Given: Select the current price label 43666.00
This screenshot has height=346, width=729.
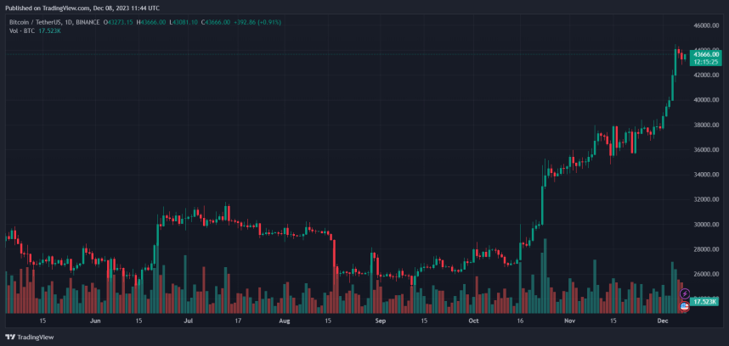Looking at the screenshot, I should (705, 54).
